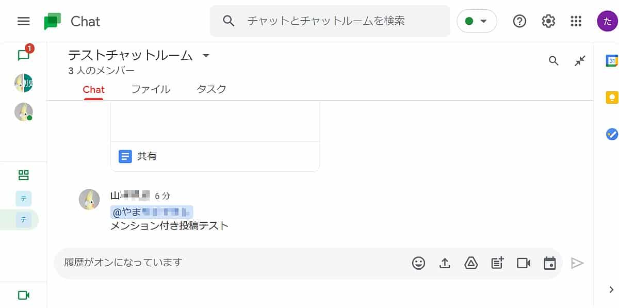Open the main hamburger menu
This screenshot has height=308, width=619.
point(23,21)
